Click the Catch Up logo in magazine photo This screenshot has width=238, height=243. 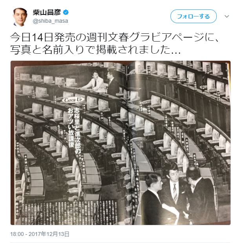pos(73,100)
